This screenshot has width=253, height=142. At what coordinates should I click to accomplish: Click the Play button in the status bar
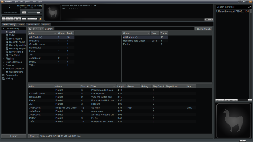pos(32,136)
